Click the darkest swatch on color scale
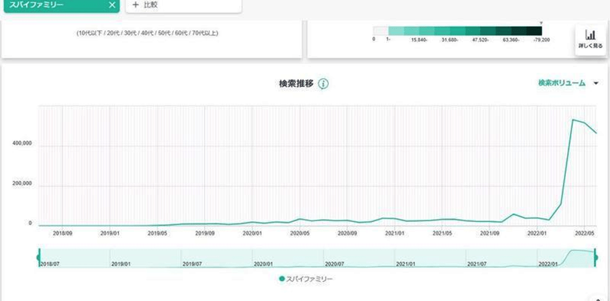 pos(534,31)
